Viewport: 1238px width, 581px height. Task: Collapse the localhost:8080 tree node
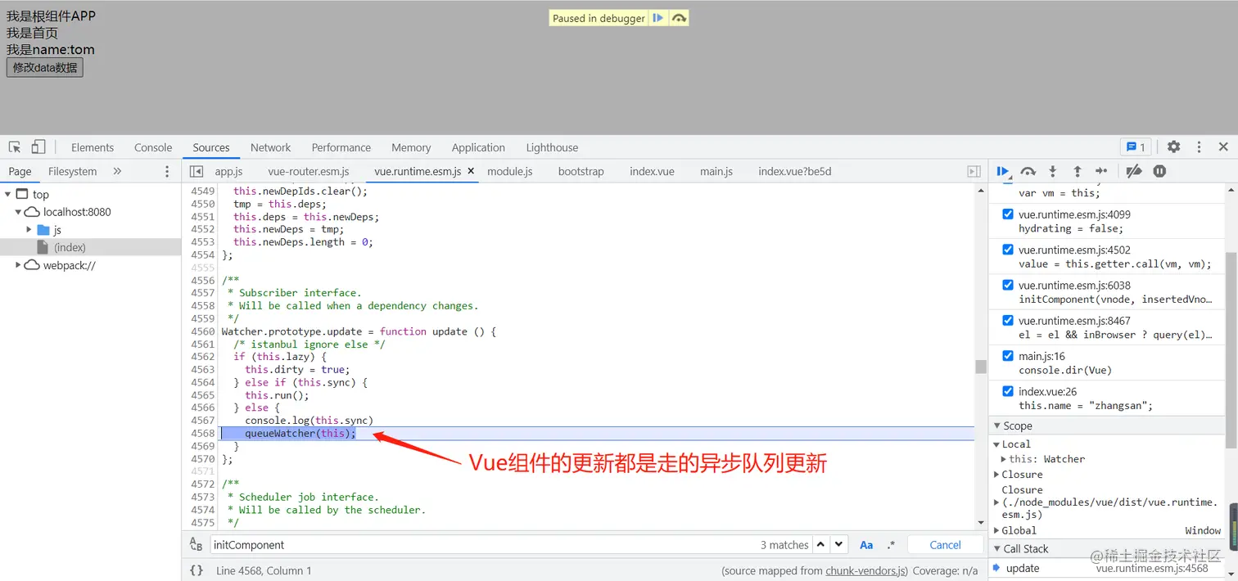[x=18, y=212]
